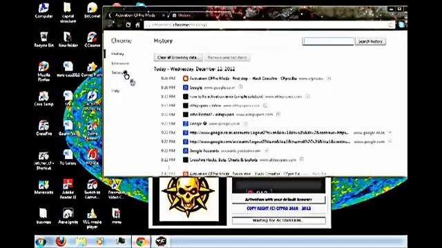Open How to fix activation error link
Viewport: 442px width, 248px height.
click(x=226, y=96)
